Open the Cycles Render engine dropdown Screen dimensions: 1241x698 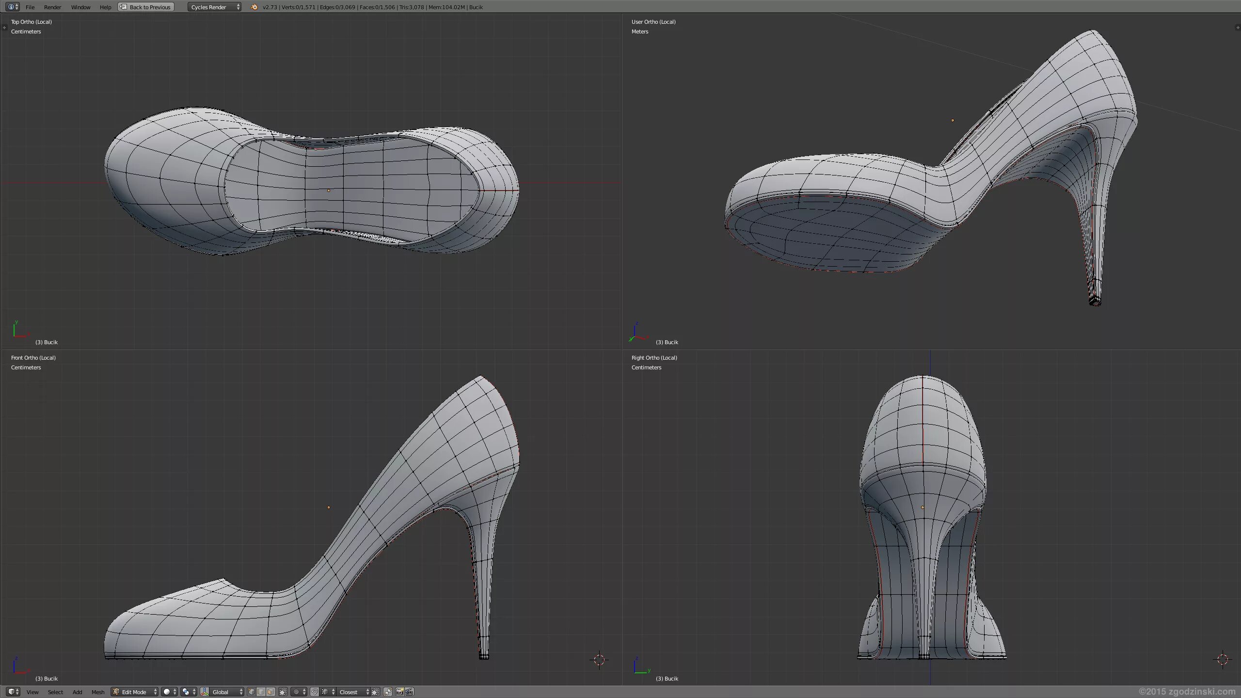pos(214,7)
